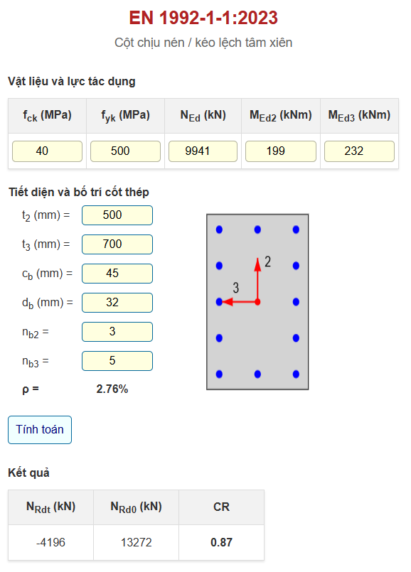
Task: Edit the MEd3 moment field 232
Action: point(359,151)
